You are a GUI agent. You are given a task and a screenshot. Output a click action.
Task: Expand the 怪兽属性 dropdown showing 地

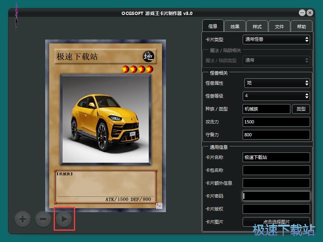[x=277, y=83]
